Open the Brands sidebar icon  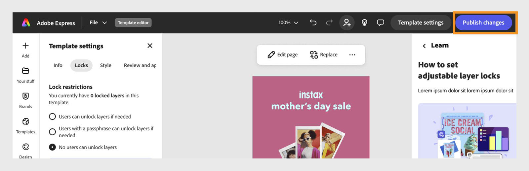point(25,96)
